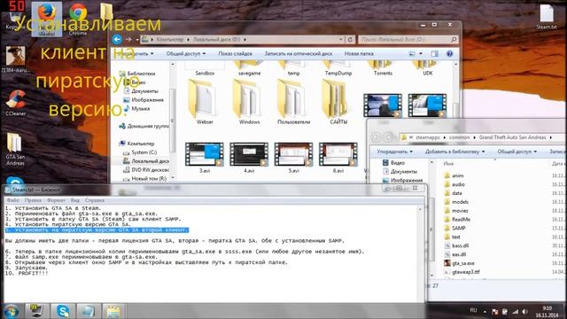Select Домашняя группа in the sidebar
Viewport: 567px width, 319px height.
point(144,126)
